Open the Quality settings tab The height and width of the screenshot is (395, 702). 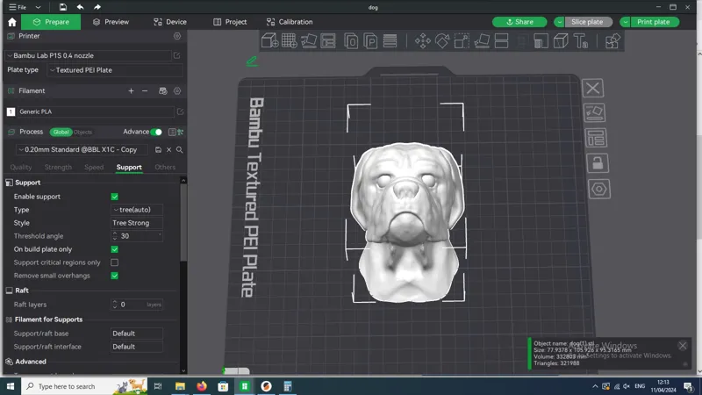[21, 167]
